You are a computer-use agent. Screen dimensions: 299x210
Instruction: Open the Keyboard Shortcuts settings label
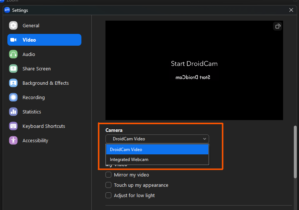pyautogui.click(x=44, y=126)
